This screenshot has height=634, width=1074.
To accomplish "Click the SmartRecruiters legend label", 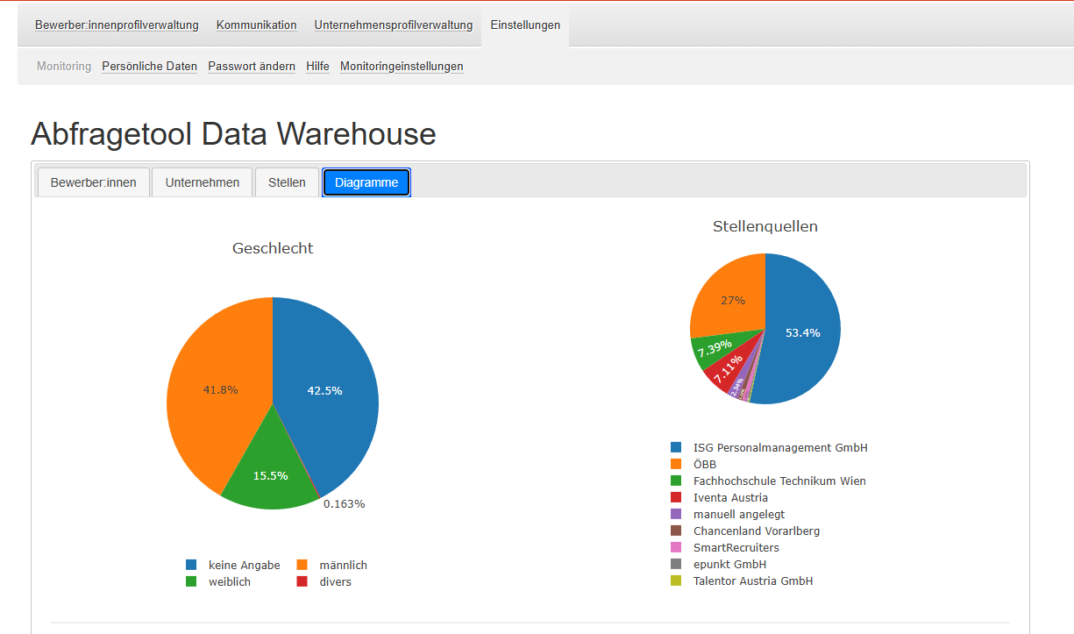I will [x=736, y=547].
